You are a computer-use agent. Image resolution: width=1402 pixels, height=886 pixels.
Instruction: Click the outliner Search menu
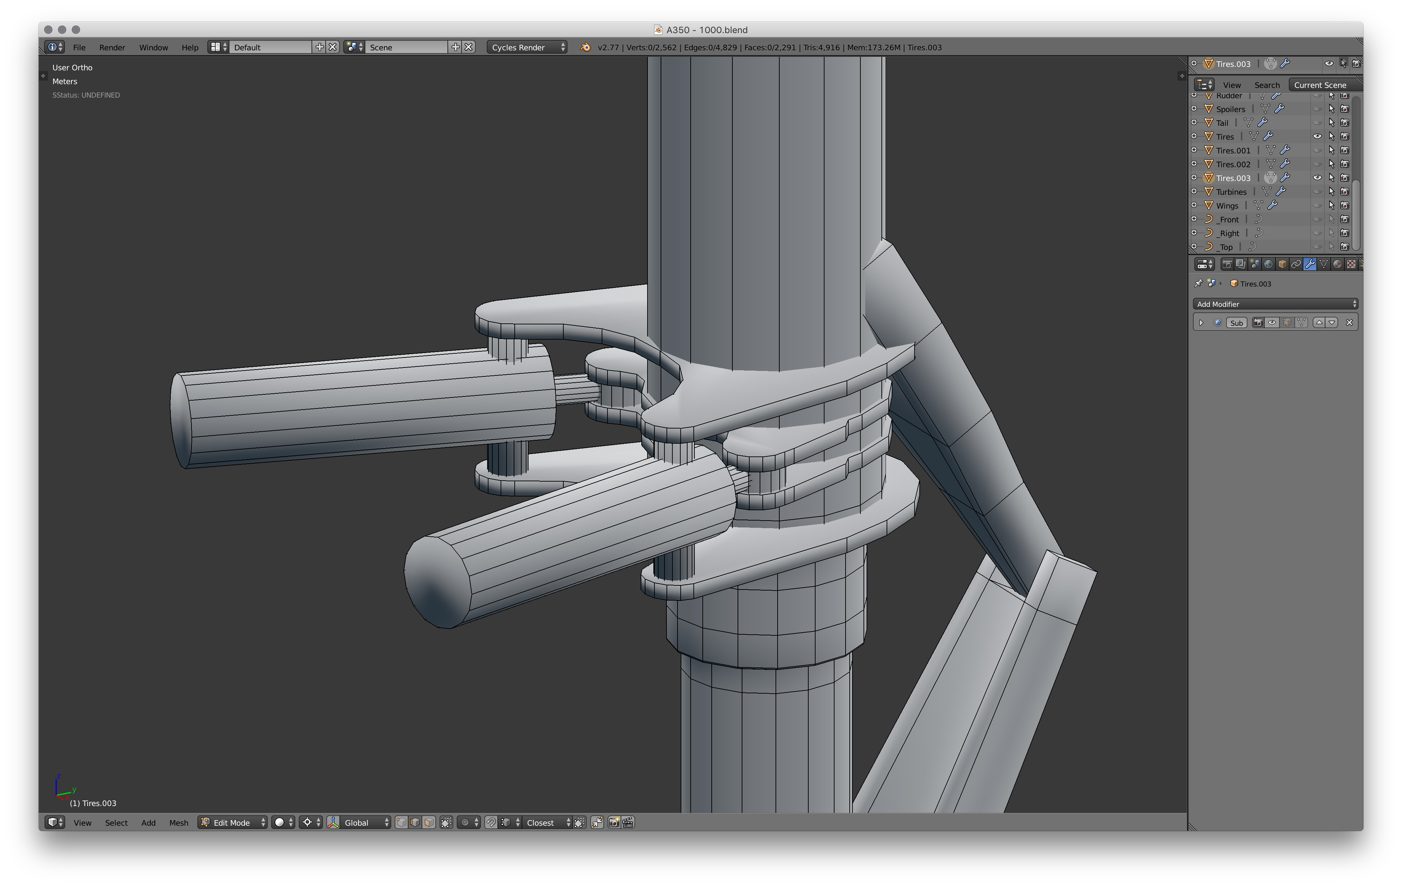pos(1267,85)
